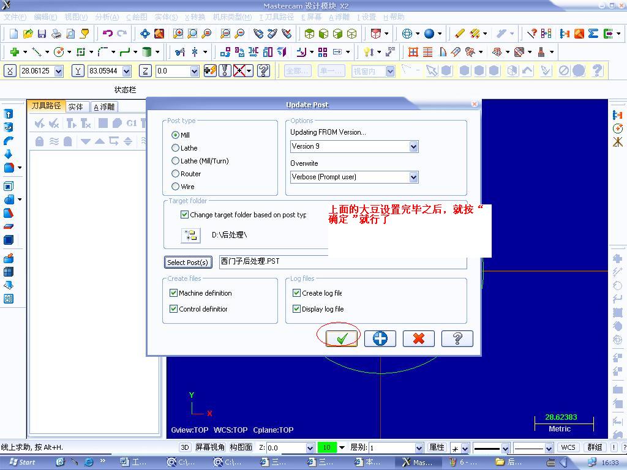This screenshot has width=627, height=470.
Task: Select the Lathe radio button
Action: [x=175, y=148]
